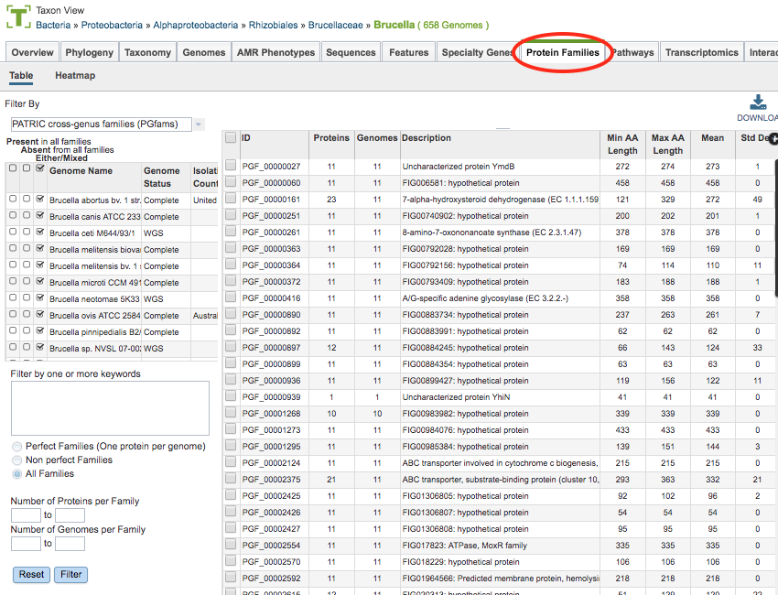Image resolution: width=778 pixels, height=595 pixels.
Task: Select the Protein Families tab
Action: 563,52
